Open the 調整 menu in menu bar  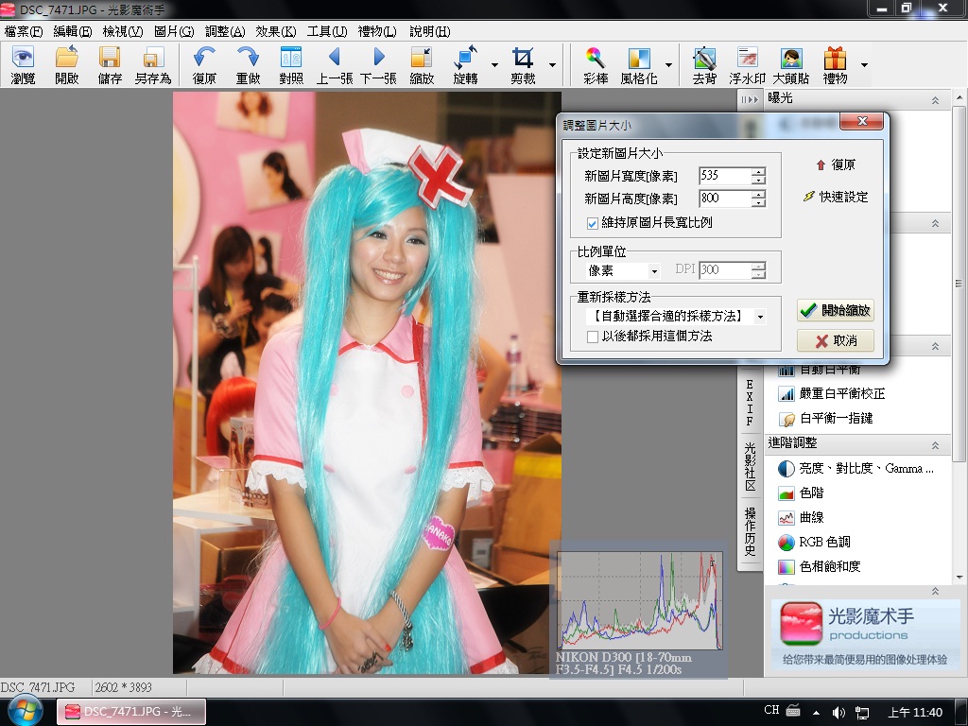click(224, 31)
